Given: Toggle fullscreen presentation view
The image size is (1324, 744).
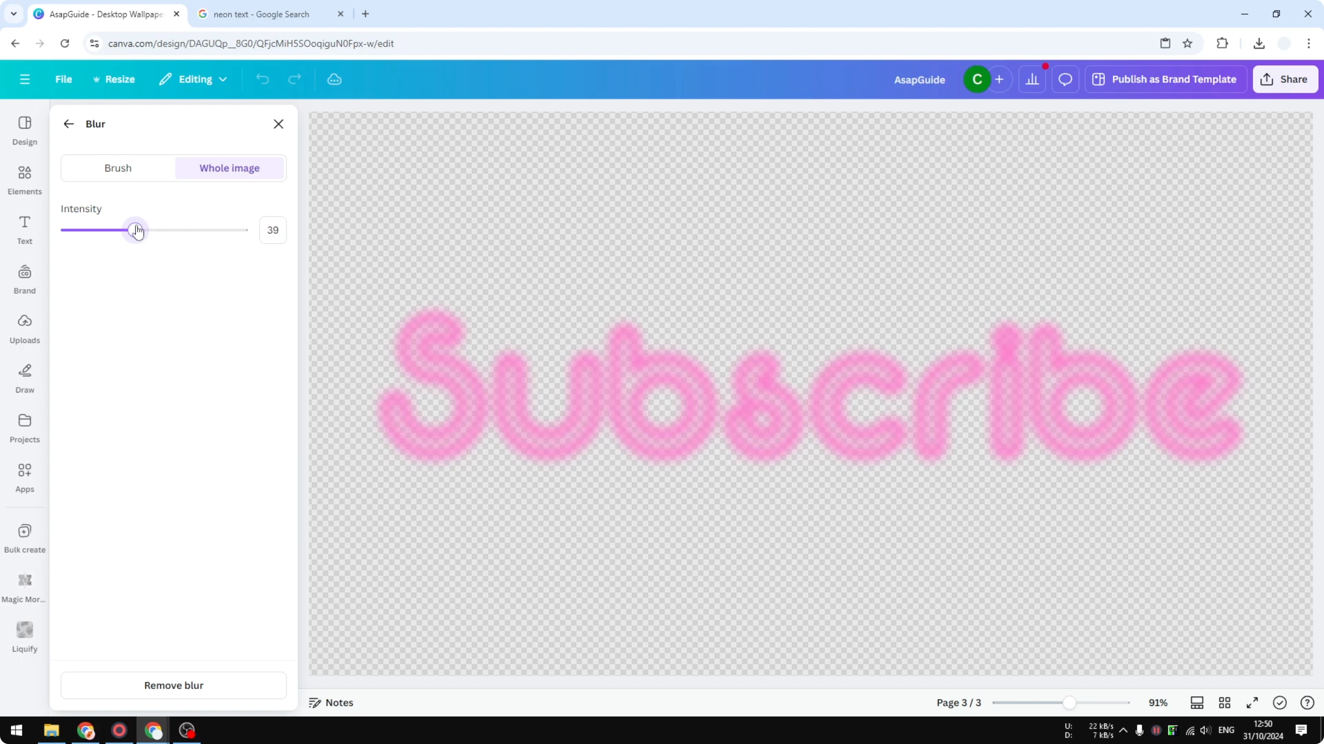Looking at the screenshot, I should [x=1252, y=702].
